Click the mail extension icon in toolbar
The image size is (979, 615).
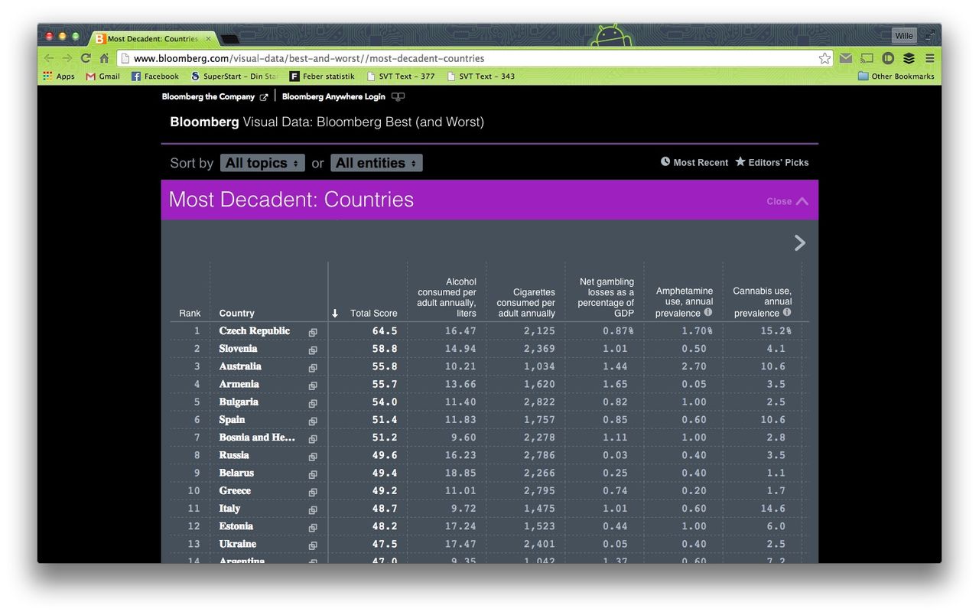(x=845, y=58)
